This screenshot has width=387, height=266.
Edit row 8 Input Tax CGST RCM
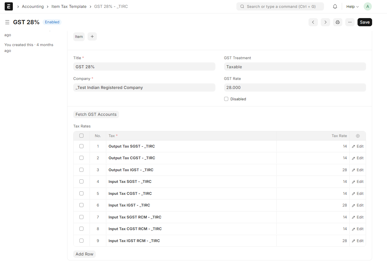(x=358, y=229)
